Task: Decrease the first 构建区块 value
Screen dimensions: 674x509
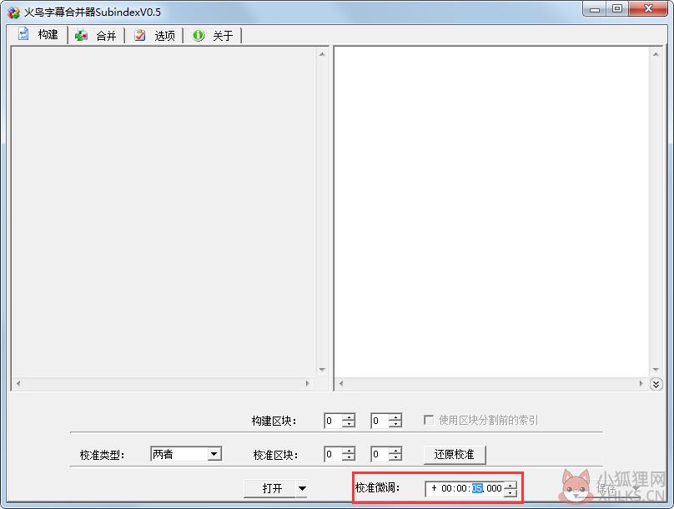Action: [x=349, y=424]
